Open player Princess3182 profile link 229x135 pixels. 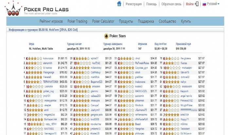(x=186, y=101)
